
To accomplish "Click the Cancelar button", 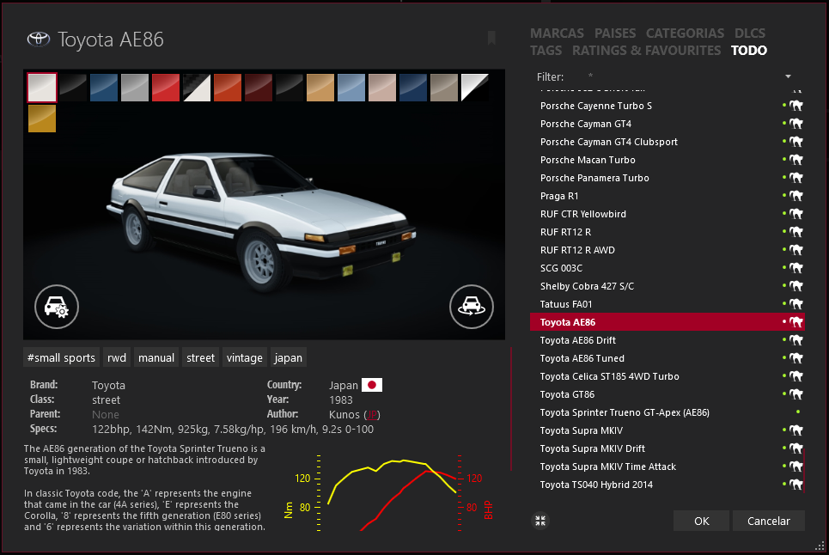I will click(x=768, y=521).
